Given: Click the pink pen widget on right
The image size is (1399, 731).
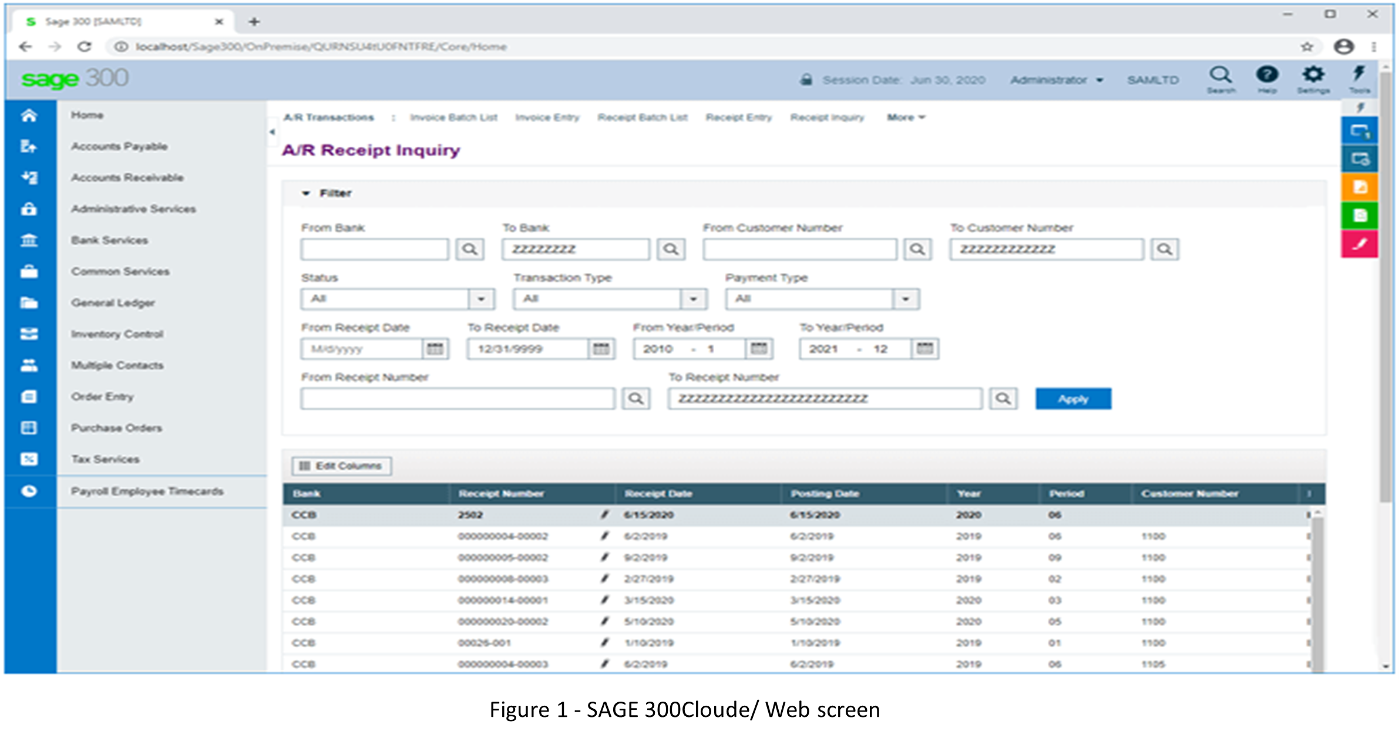Looking at the screenshot, I should click(x=1360, y=244).
